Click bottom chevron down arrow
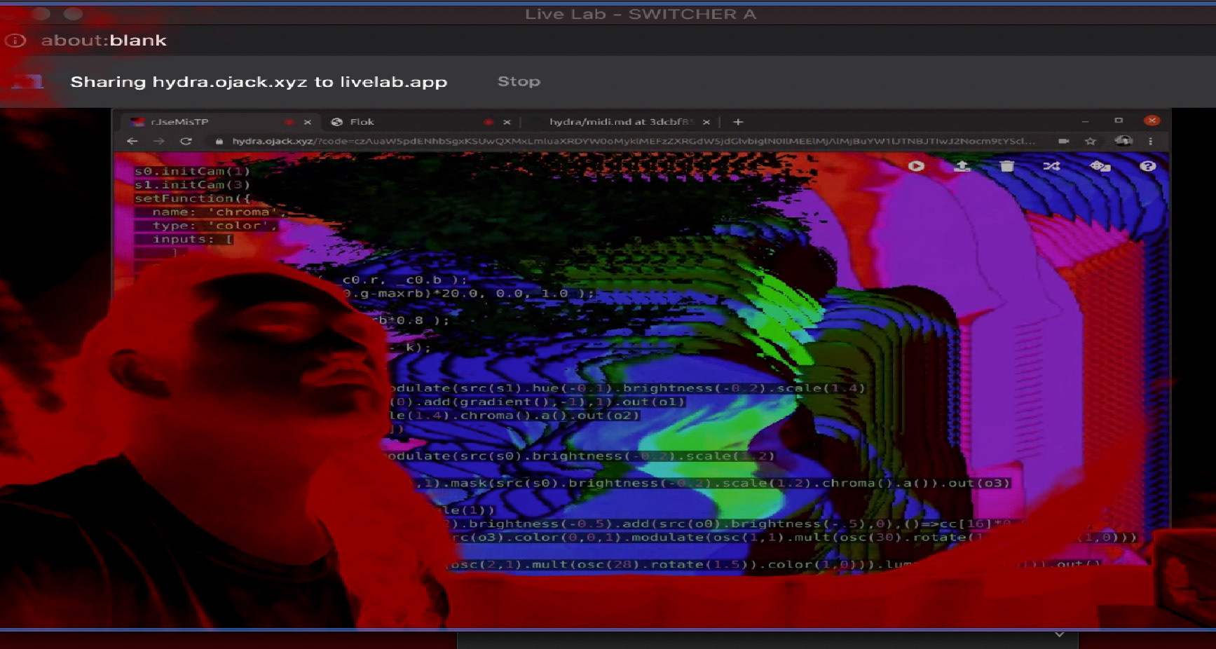This screenshot has height=649, width=1216. click(x=1059, y=634)
